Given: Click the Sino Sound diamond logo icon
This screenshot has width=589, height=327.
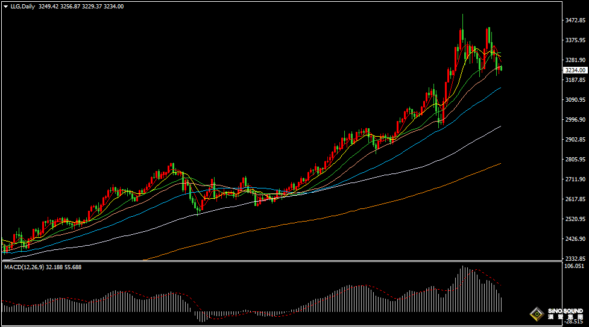Looking at the screenshot, I should pos(536,314).
